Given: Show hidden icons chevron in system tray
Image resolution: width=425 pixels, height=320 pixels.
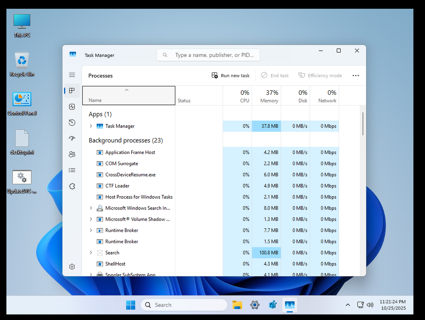Looking at the screenshot, I should point(348,305).
